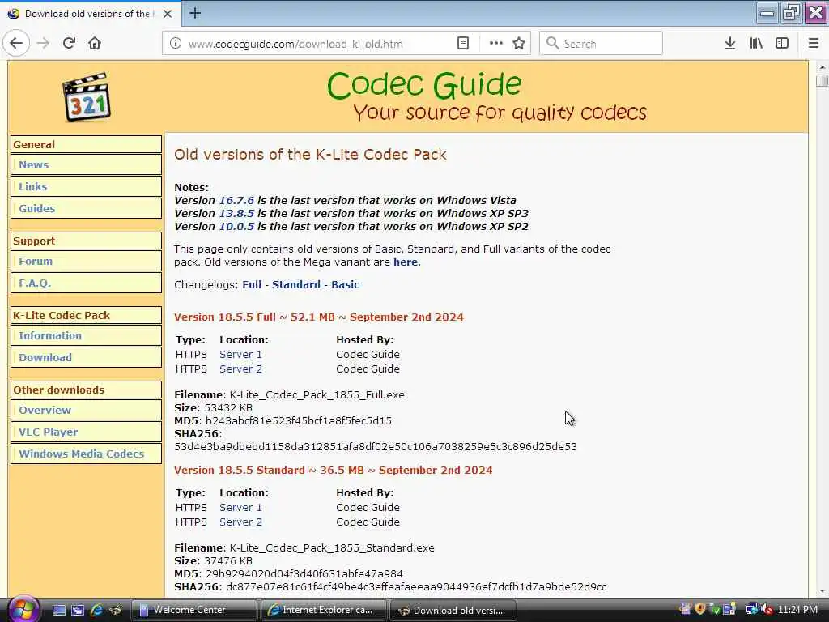Image resolution: width=829 pixels, height=622 pixels.
Task: Open Information under K-Lite Codec Pack
Action: [x=86, y=335]
